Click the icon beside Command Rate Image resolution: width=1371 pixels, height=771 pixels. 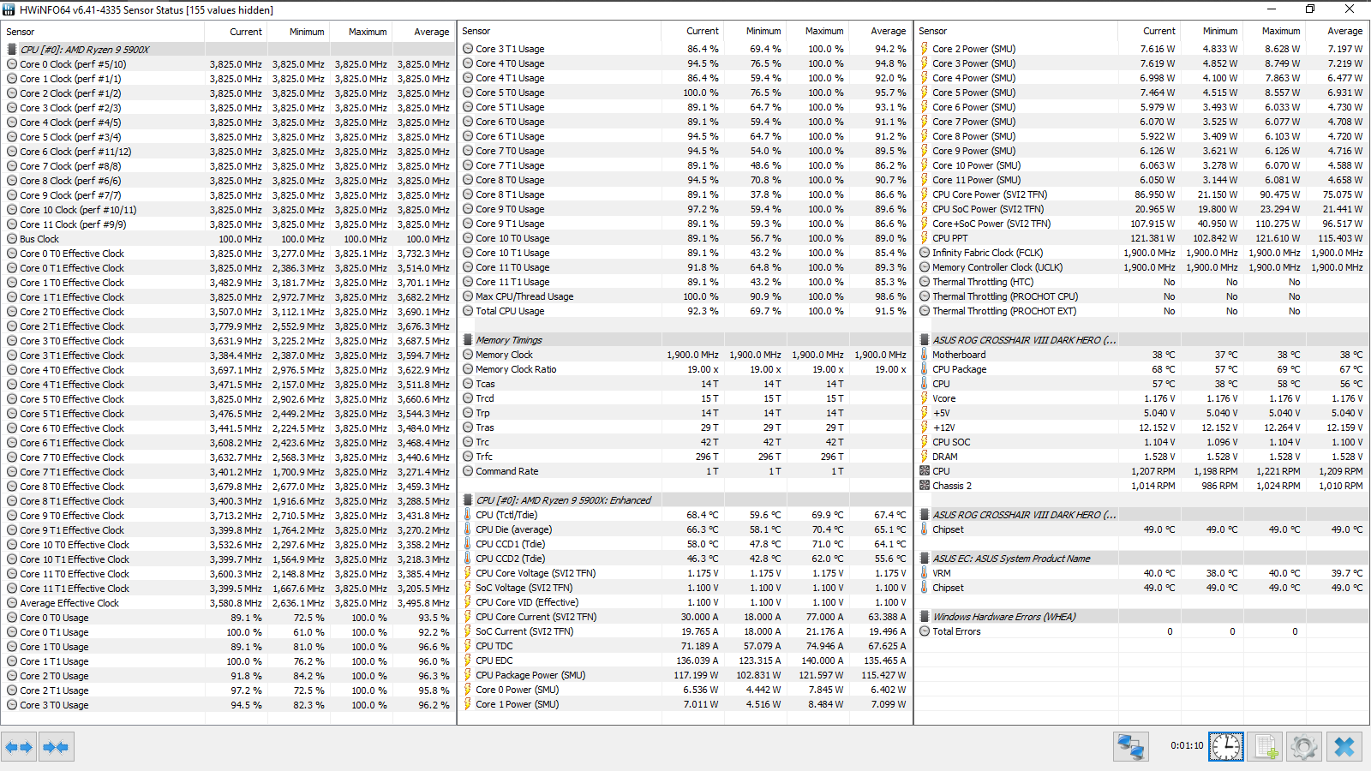(x=468, y=471)
